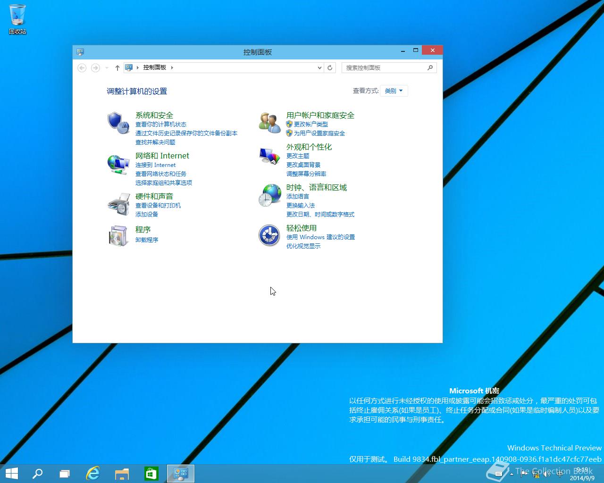Open the Store from taskbar
The width and height of the screenshot is (604, 483).
[x=151, y=474]
